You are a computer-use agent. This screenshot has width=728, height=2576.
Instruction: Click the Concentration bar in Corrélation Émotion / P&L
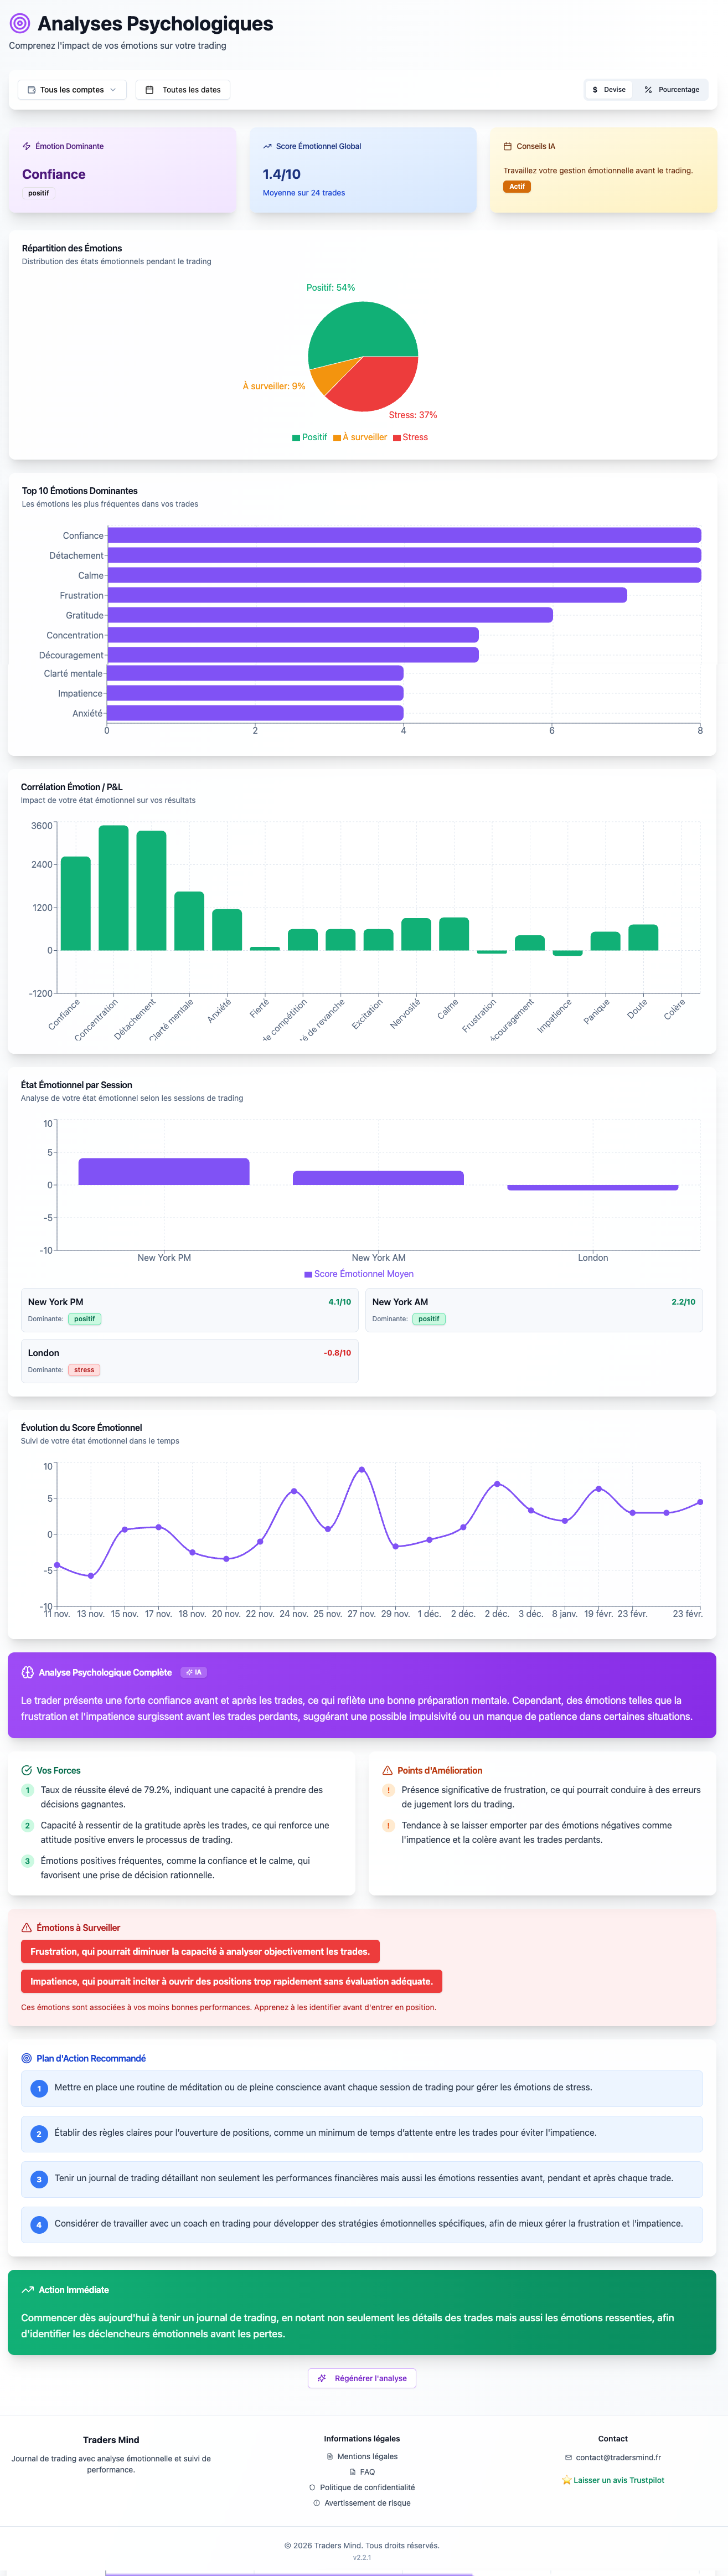[x=114, y=888]
